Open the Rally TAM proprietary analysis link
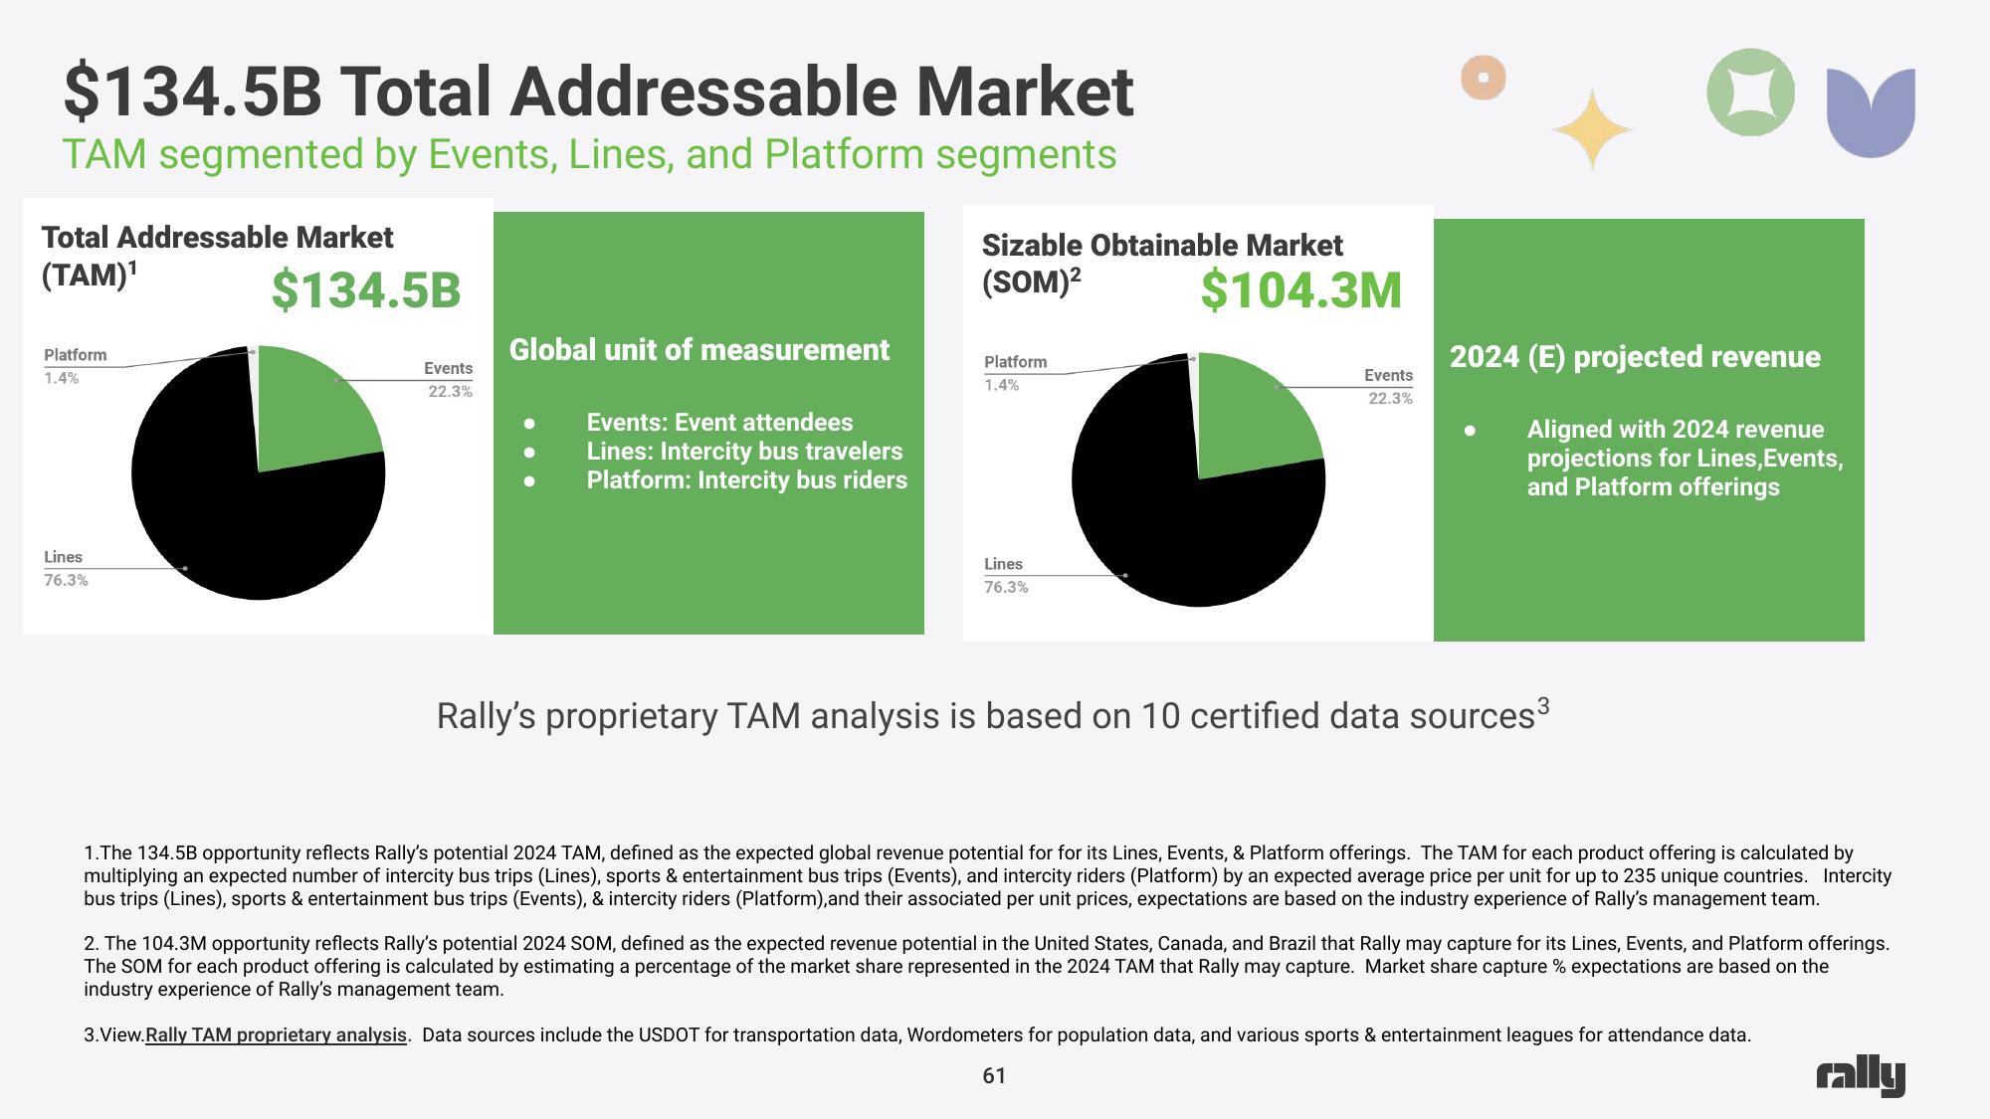The height and width of the screenshot is (1119, 1990). click(276, 1034)
